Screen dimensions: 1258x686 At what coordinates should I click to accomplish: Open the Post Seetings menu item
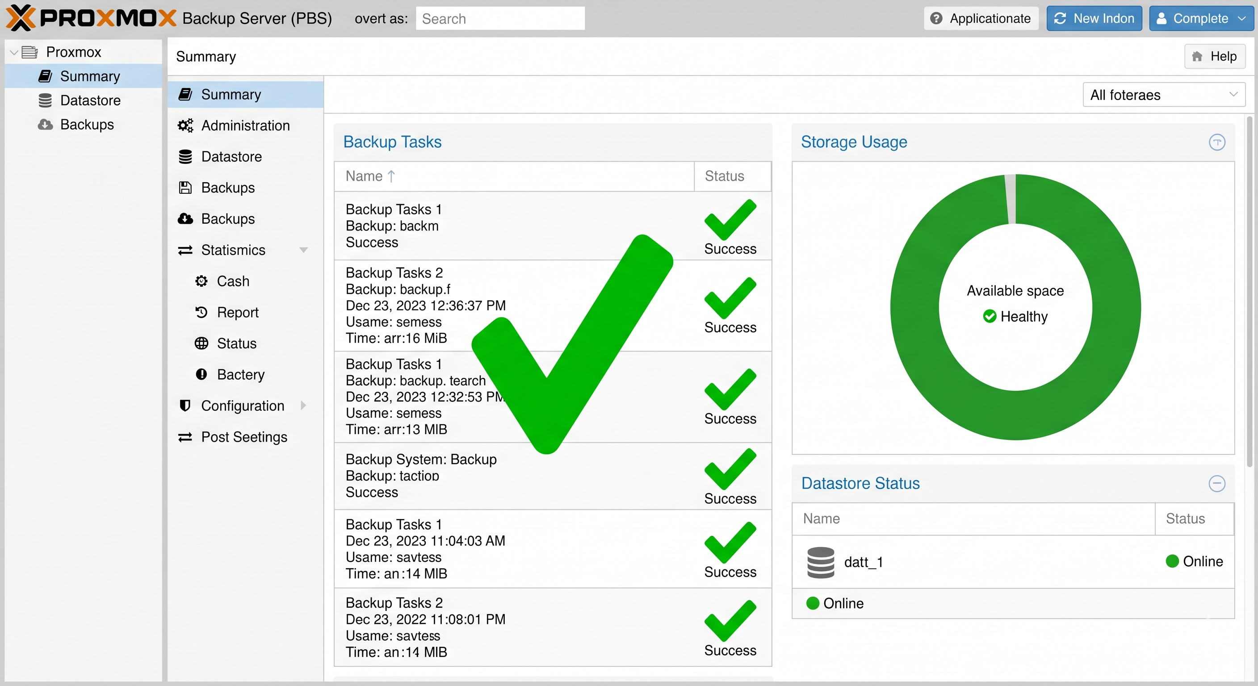(245, 437)
